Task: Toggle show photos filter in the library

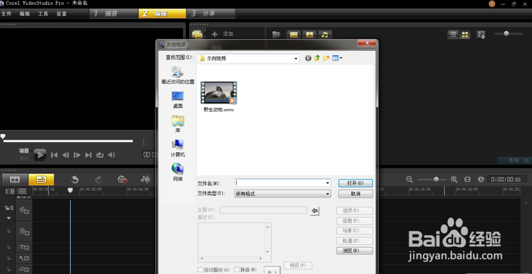Action: click(310, 34)
